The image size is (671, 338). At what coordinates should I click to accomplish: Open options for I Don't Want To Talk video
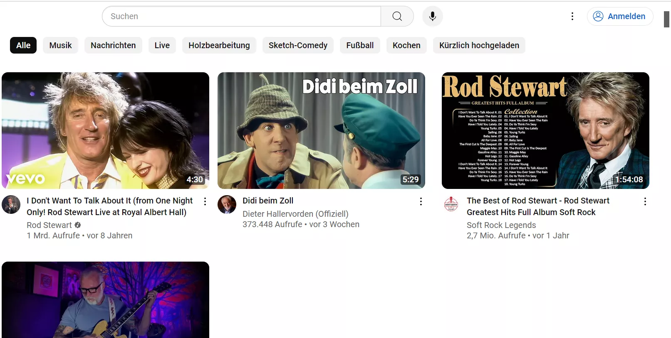pyautogui.click(x=205, y=201)
